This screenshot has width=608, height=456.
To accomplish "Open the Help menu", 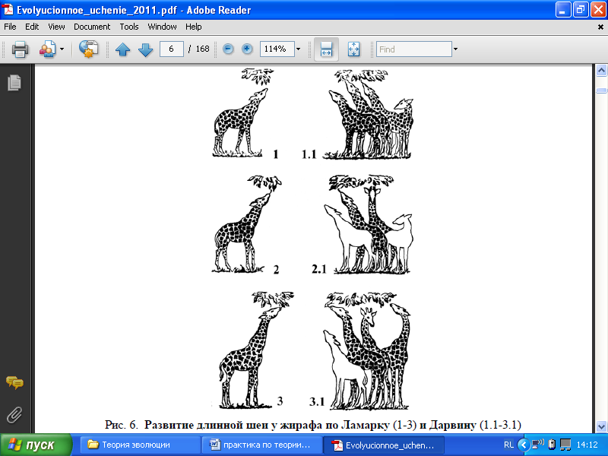I will click(193, 27).
